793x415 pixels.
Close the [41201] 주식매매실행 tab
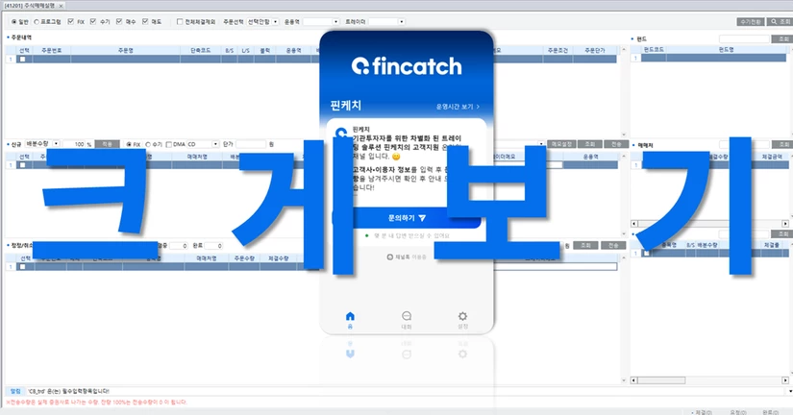pyautogui.click(x=61, y=6)
